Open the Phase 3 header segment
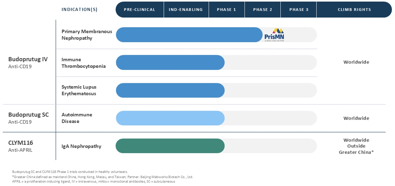The image size is (395, 186). [299, 9]
